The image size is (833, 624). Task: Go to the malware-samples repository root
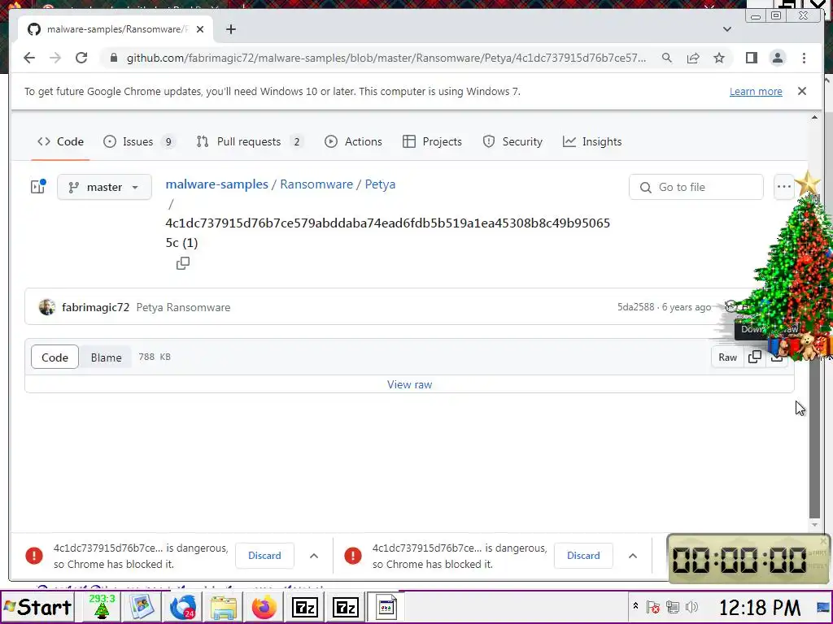(216, 184)
